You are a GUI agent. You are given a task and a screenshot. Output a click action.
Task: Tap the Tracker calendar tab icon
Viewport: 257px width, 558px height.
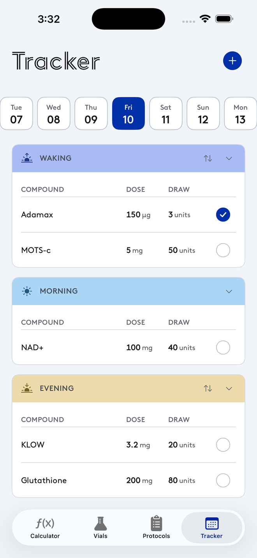coord(212,524)
